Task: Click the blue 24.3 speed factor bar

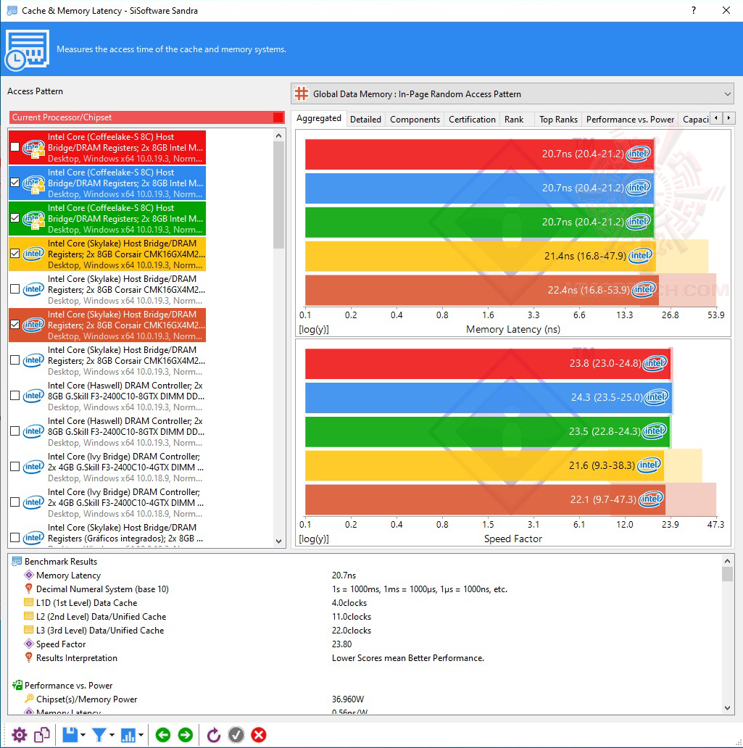Action: click(489, 397)
